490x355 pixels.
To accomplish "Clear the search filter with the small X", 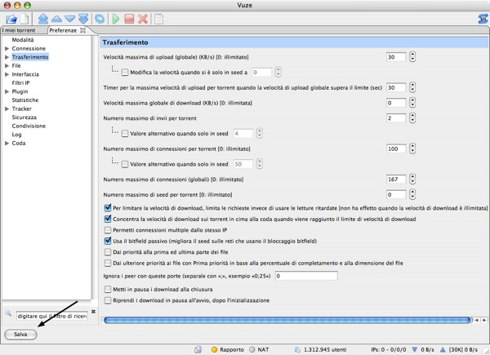I will click(x=93, y=312).
